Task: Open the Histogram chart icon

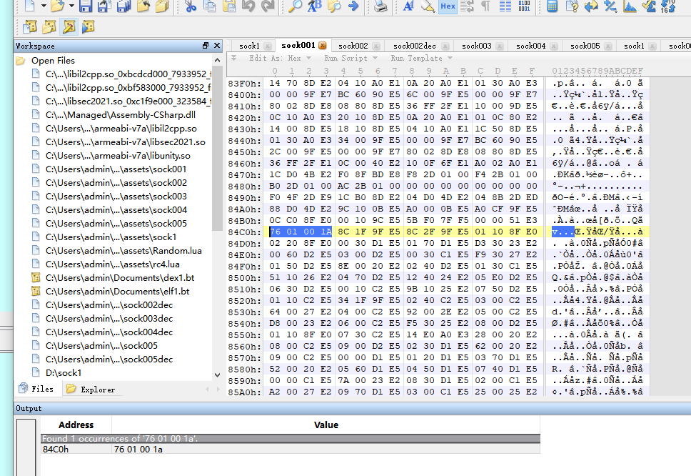Action: click(x=630, y=6)
